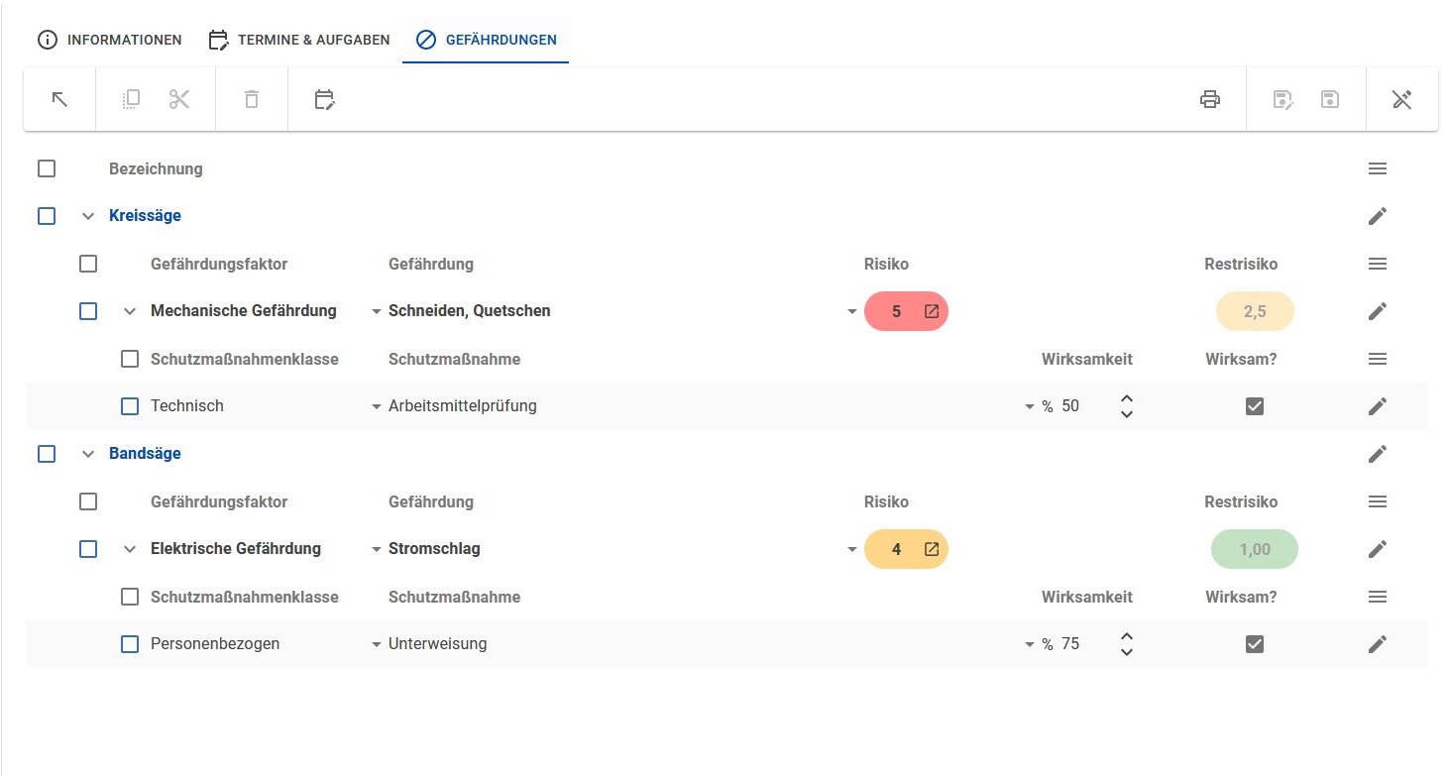Toggle checkbox beside Bandsäge Gefährdungsfaktor header
Screen dimensions: 1449x776
click(88, 501)
